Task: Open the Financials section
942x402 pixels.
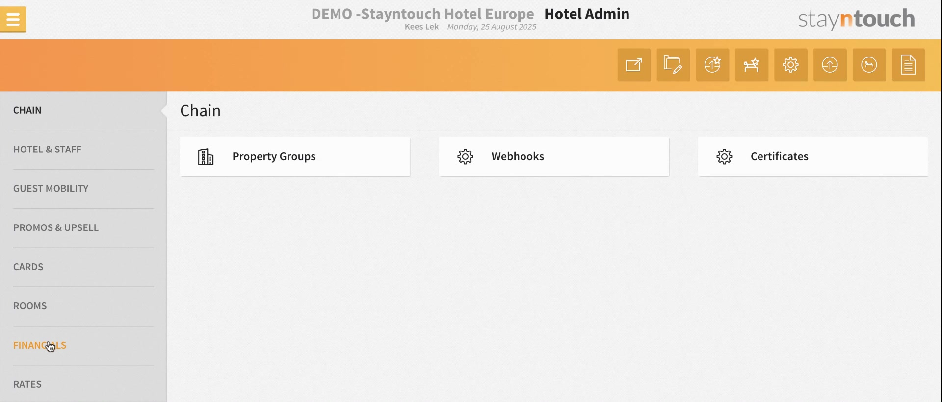Action: tap(40, 346)
